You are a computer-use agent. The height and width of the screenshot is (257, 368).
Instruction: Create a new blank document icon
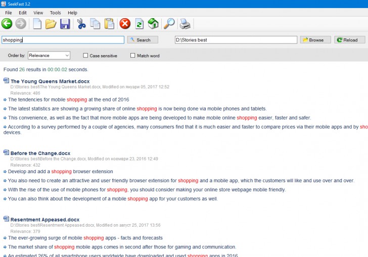point(37,24)
